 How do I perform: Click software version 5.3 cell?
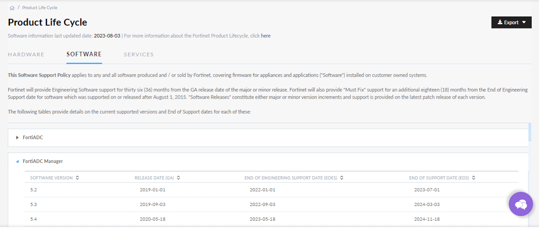coord(33,204)
